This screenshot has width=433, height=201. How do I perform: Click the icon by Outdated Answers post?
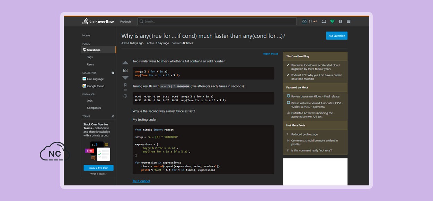click(x=288, y=113)
